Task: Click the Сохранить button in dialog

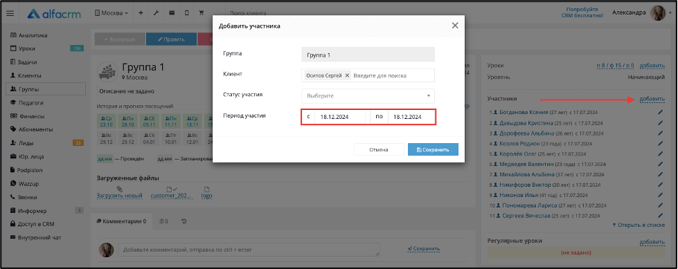Action: click(x=433, y=149)
